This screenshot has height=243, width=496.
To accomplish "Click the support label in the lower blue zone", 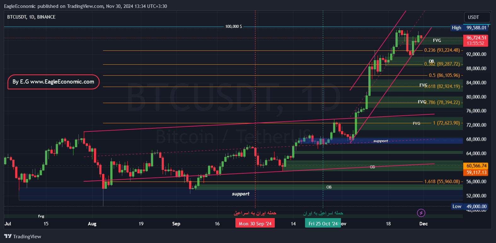I will tap(240, 194).
